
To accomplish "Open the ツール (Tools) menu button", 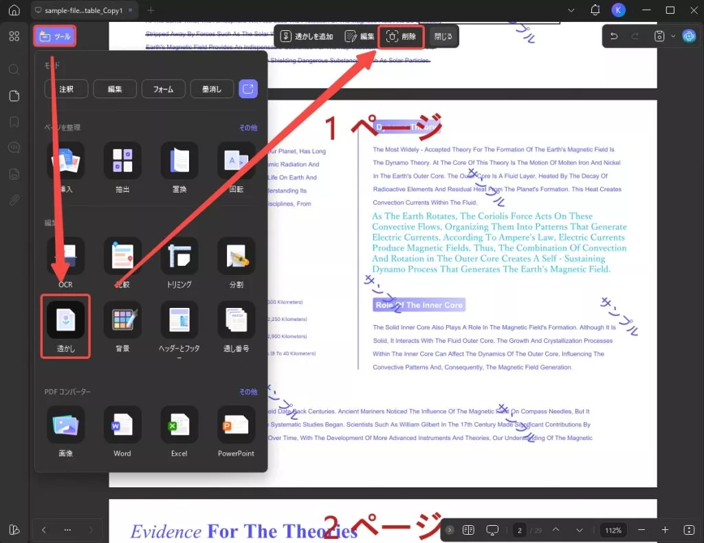I will point(55,36).
